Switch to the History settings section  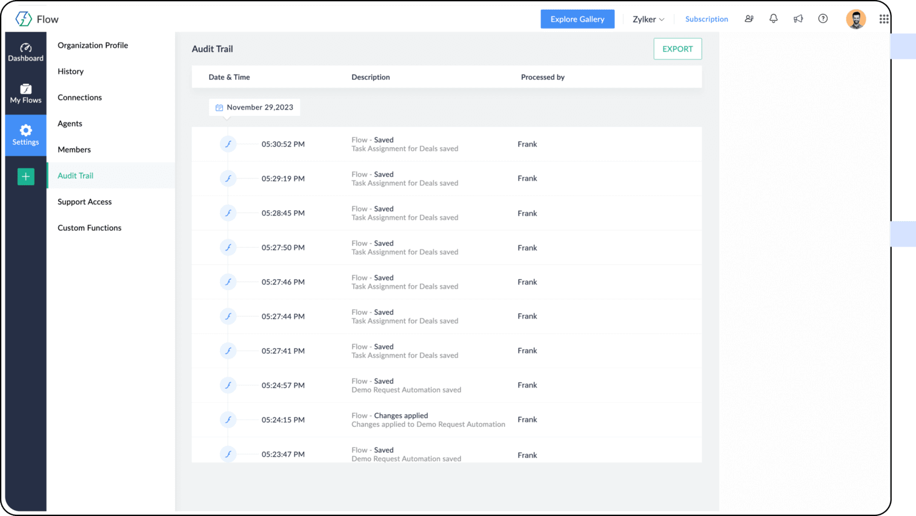[70, 71]
